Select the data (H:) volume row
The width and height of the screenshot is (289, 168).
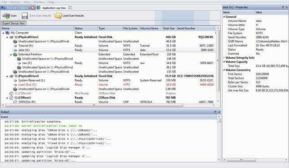click(x=108, y=50)
